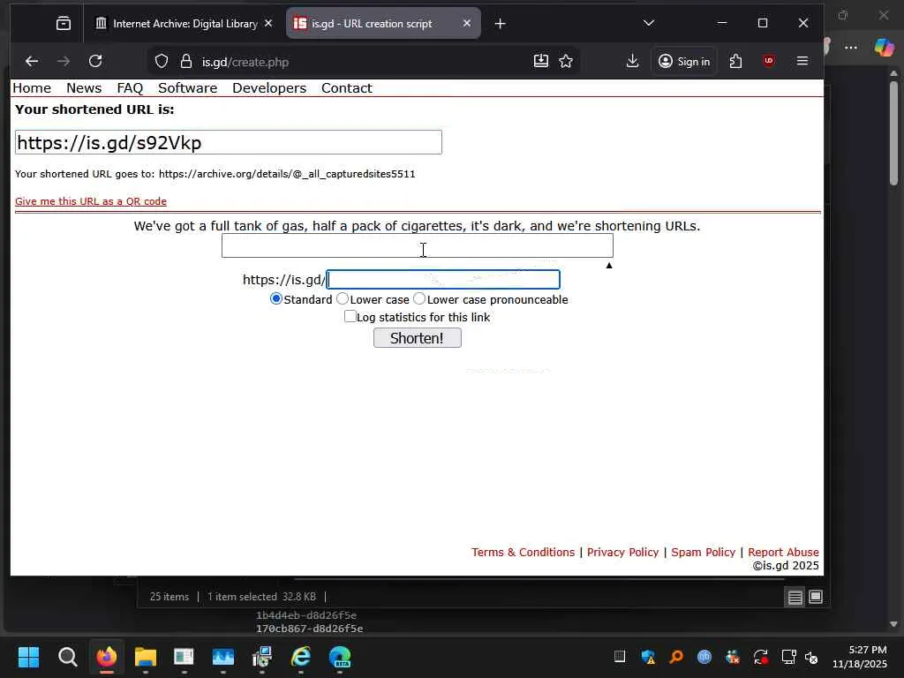Open a new tab with plus button
Image resolution: width=904 pixels, height=678 pixels.
501,24
